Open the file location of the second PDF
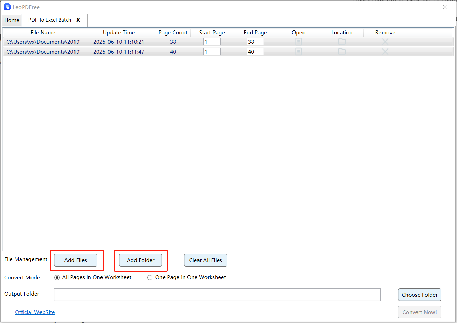The height and width of the screenshot is (323, 457). coord(342,51)
